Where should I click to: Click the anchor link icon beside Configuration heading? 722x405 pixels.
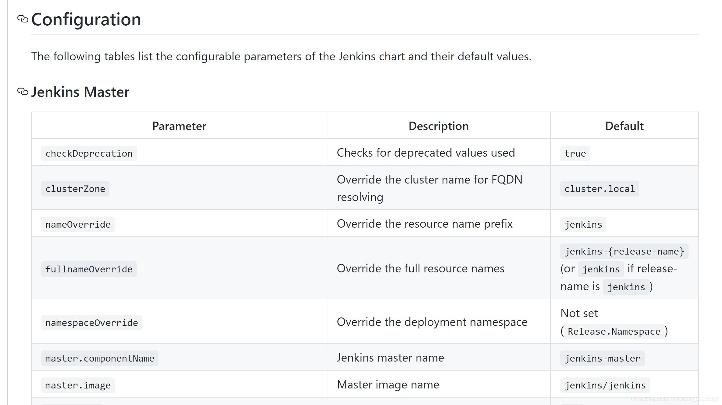click(23, 19)
